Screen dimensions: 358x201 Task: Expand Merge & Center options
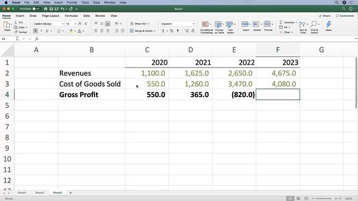coord(154,31)
